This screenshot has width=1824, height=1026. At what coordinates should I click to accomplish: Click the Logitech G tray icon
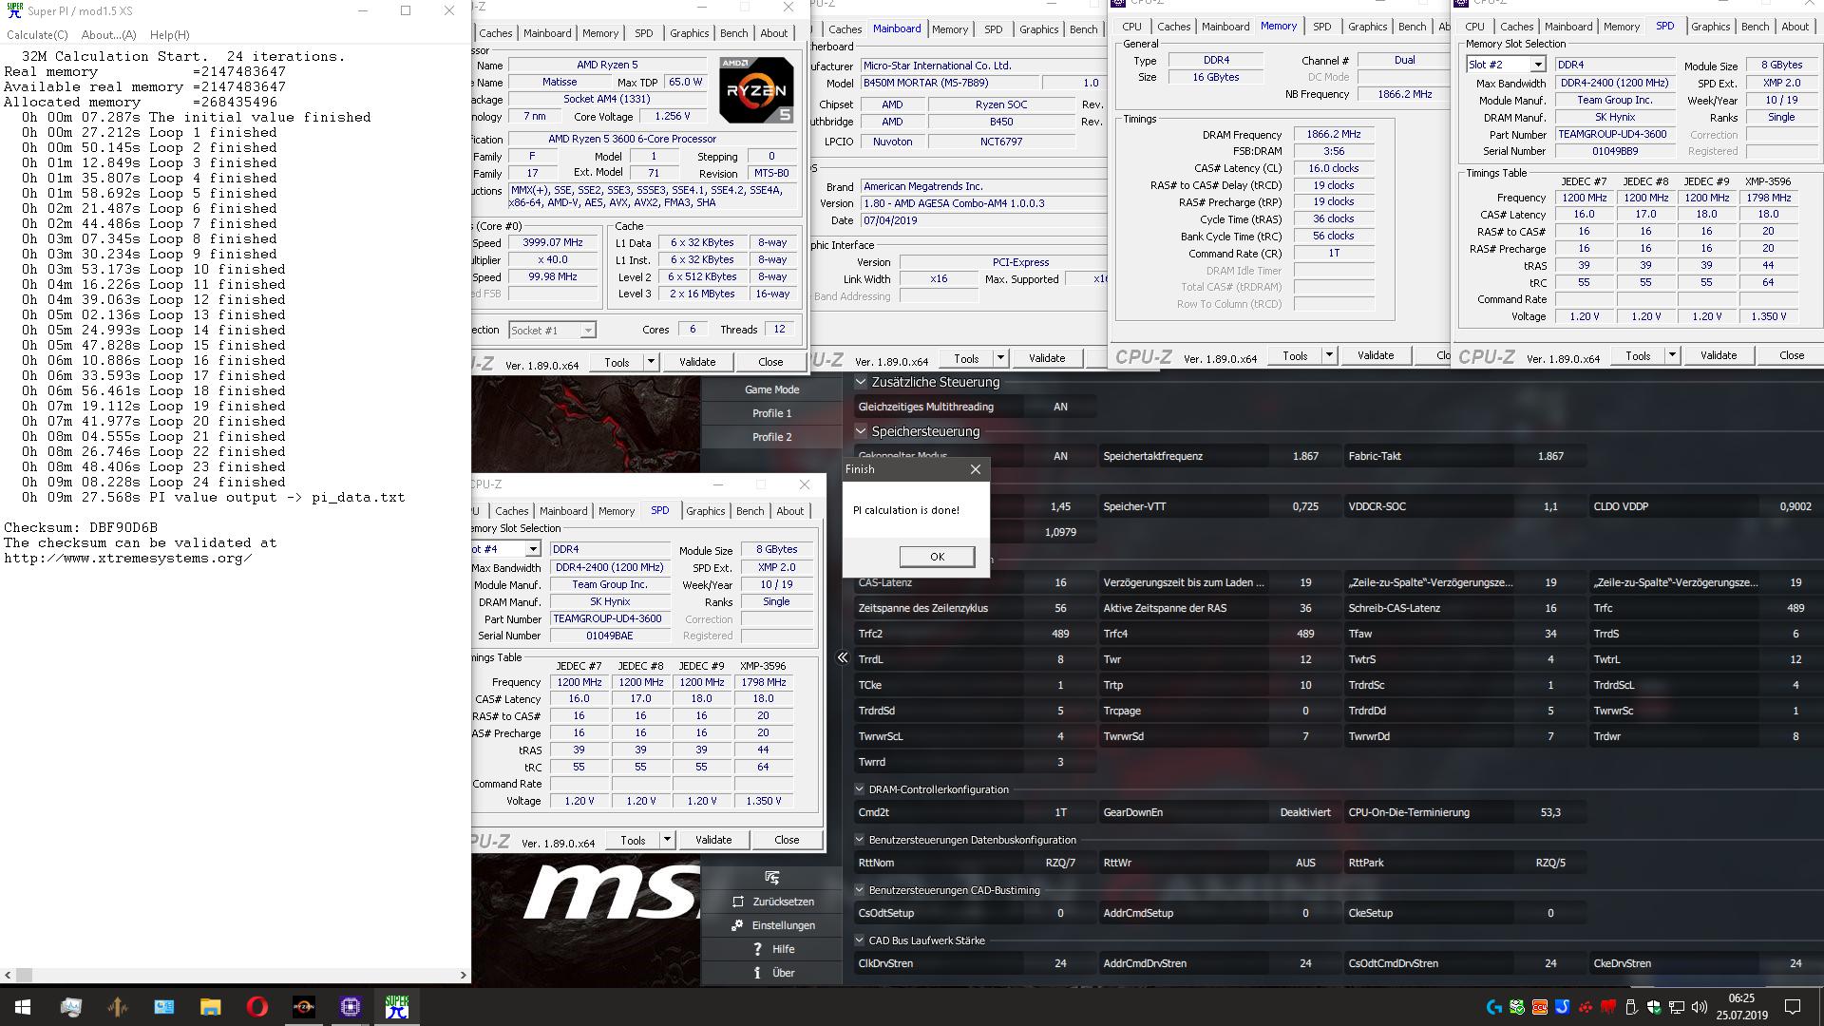(1494, 1007)
